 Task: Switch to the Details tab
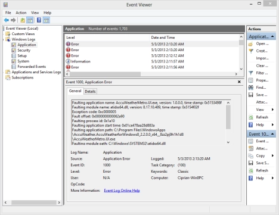90,92
